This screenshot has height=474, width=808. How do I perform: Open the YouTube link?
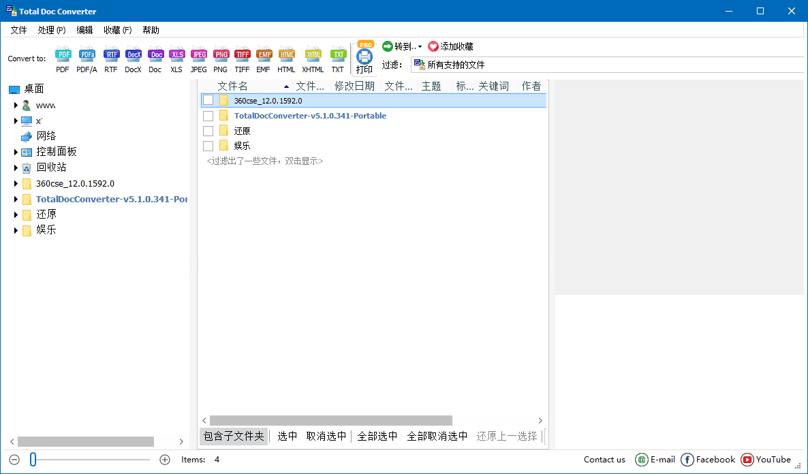tap(766, 460)
